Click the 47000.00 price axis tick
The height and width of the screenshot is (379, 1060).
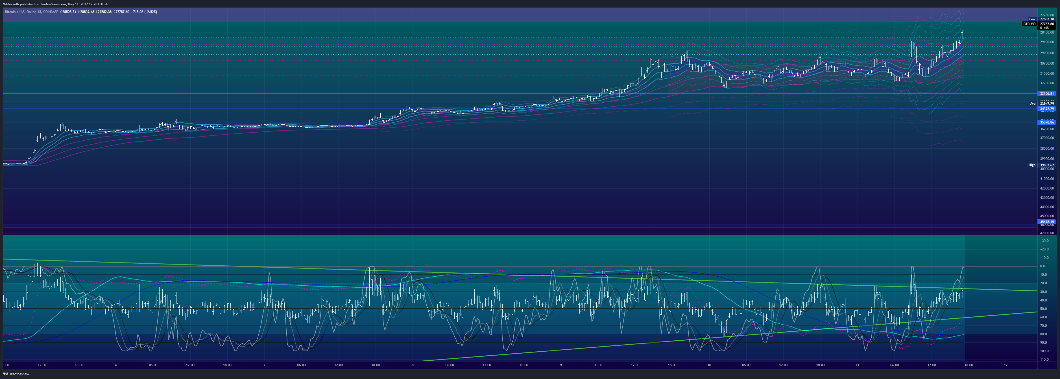1047,233
